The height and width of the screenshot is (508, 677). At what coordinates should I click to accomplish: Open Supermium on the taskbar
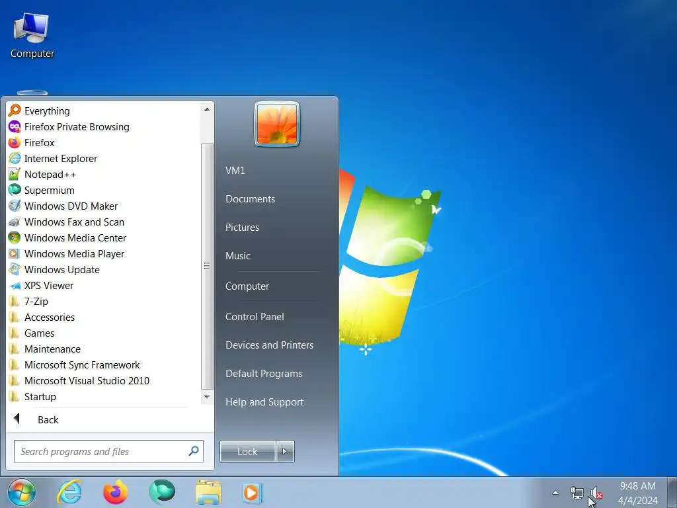pos(162,492)
